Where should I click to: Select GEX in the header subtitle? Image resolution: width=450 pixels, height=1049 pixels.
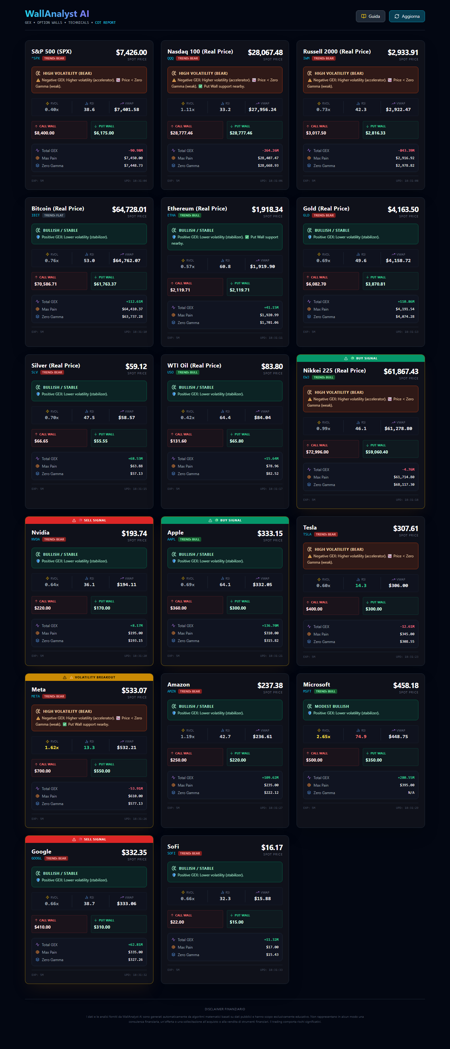pos(28,23)
